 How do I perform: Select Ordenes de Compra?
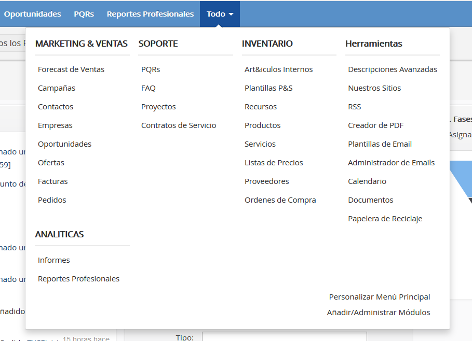click(280, 200)
